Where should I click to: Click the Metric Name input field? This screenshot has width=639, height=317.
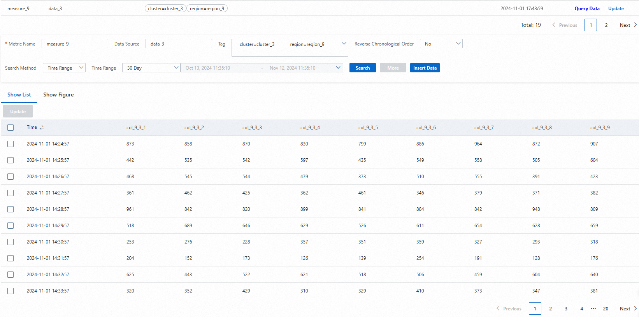tap(75, 44)
